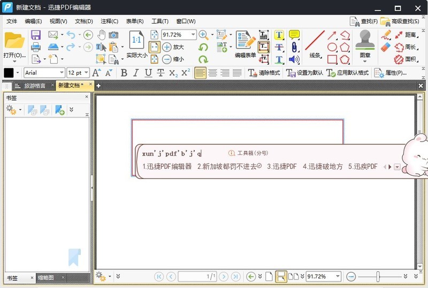The height and width of the screenshot is (288, 428).
Task: Click the Save floppy disk icon
Action: tap(36, 35)
